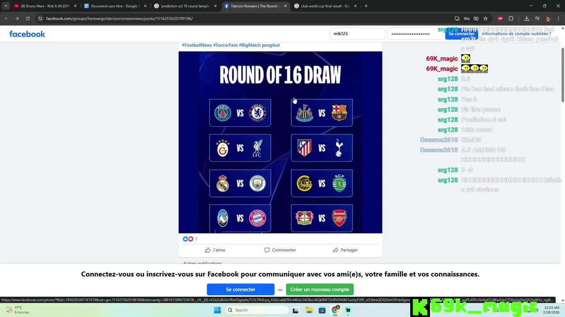Screen dimensions: 565x317
Task: Click the #SoccerFans hashtag
Action: [x=226, y=45]
